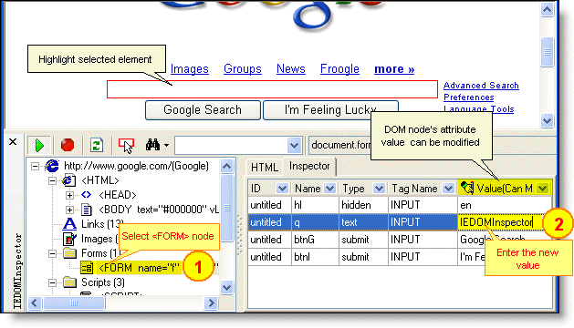Screen dimensions: 574x328
Task: Click the 'btnI' name cell
Action: coord(315,257)
